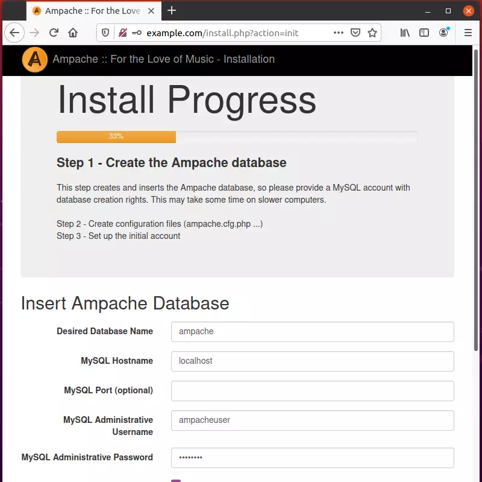Screen dimensions: 482x482
Task: Click the insecure connection padlock icon
Action: click(123, 33)
